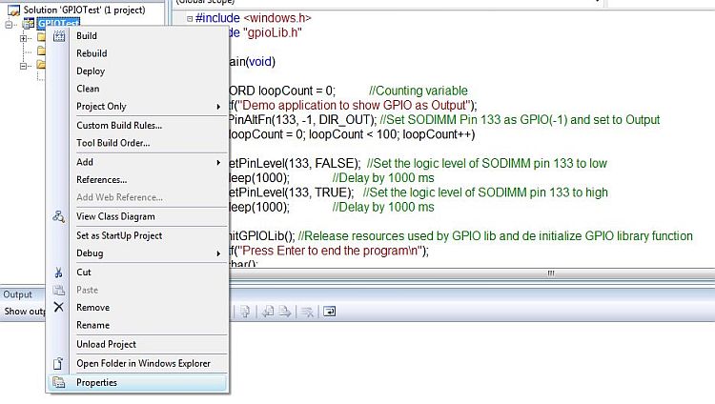
Task: Click the Build icon in the context menu
Action: tap(59, 36)
